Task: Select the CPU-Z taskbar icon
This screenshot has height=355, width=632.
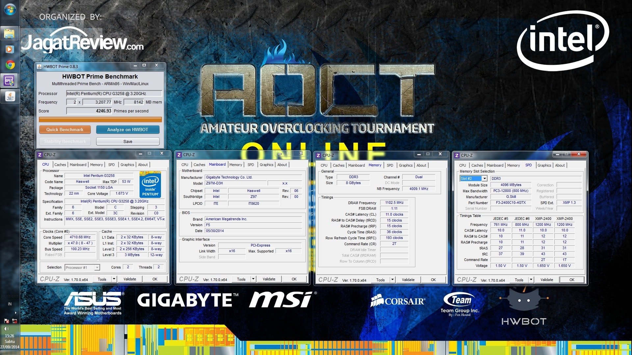Action: point(10,81)
